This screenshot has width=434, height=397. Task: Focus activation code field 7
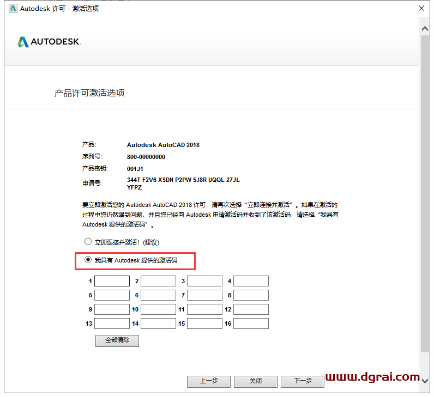point(204,295)
